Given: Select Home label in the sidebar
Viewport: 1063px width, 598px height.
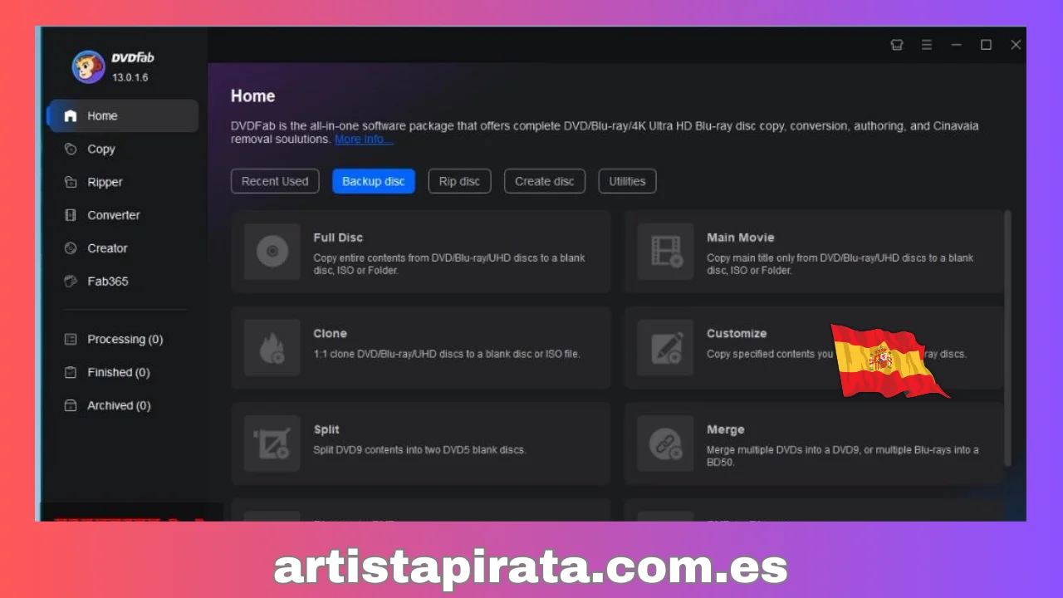Looking at the screenshot, I should point(102,116).
